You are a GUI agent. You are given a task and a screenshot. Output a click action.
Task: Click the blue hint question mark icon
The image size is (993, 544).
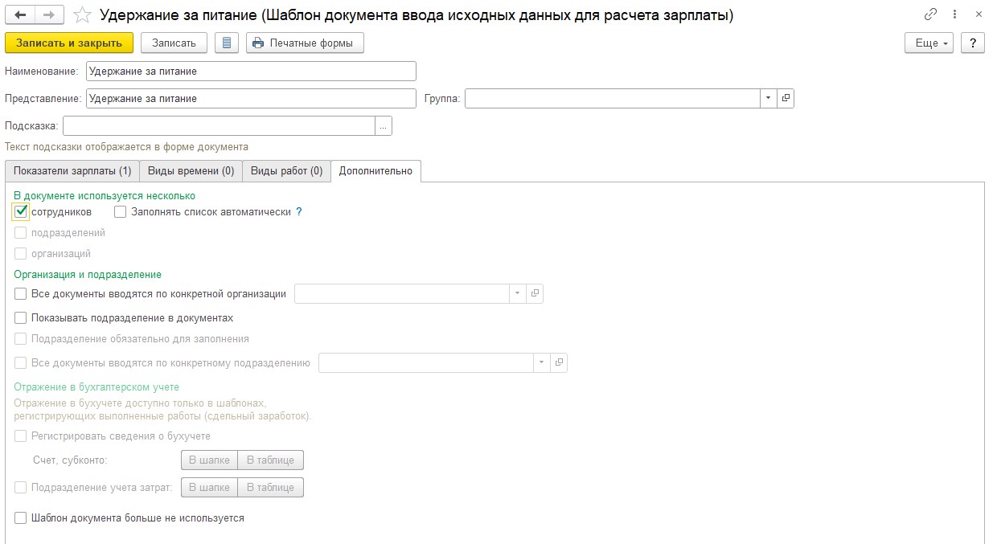(x=299, y=212)
